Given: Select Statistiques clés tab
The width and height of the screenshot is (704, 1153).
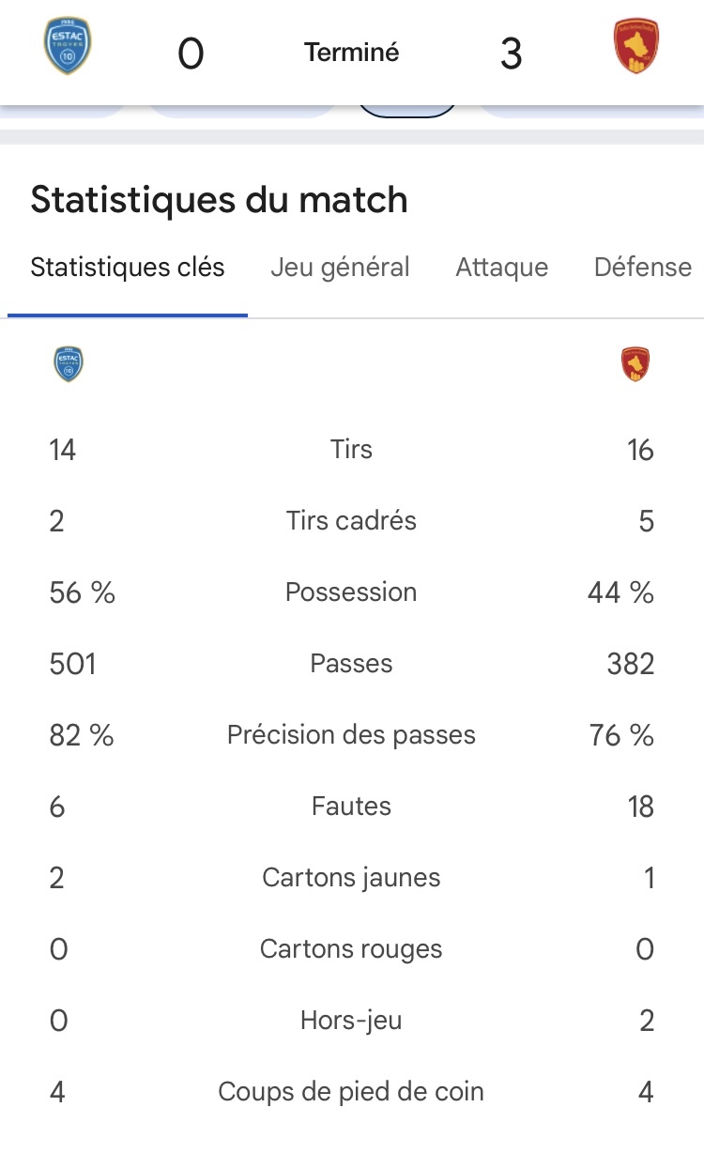Looking at the screenshot, I should coord(128,268).
